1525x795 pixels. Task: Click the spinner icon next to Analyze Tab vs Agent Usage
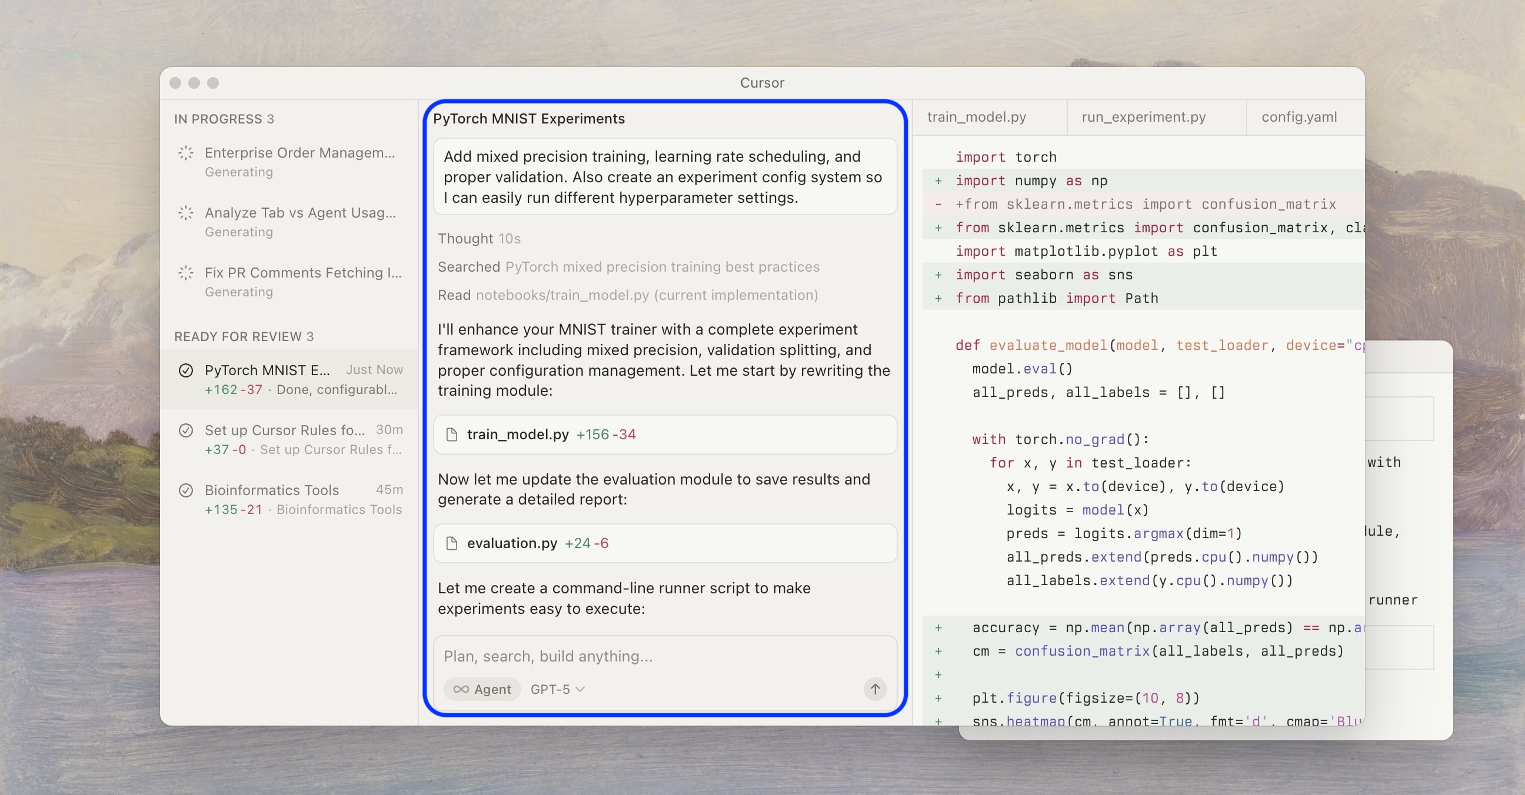(x=186, y=213)
